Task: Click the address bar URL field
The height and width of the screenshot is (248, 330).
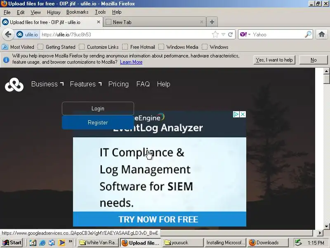Action: point(125,34)
